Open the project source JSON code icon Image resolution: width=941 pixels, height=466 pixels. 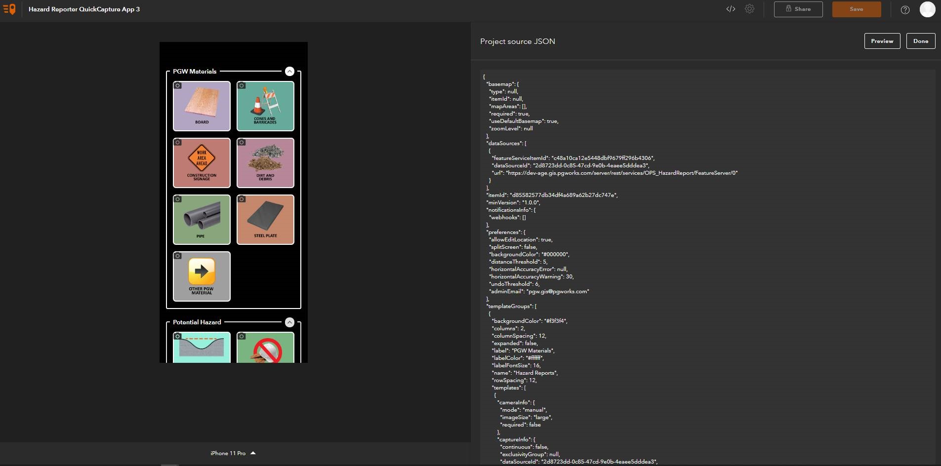point(731,9)
